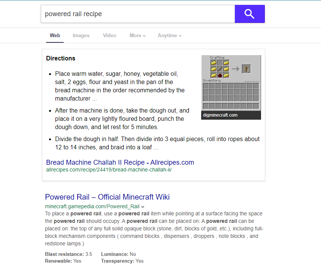The width and height of the screenshot is (321, 269).
Task: Switch to the Video tab
Action: (109, 36)
